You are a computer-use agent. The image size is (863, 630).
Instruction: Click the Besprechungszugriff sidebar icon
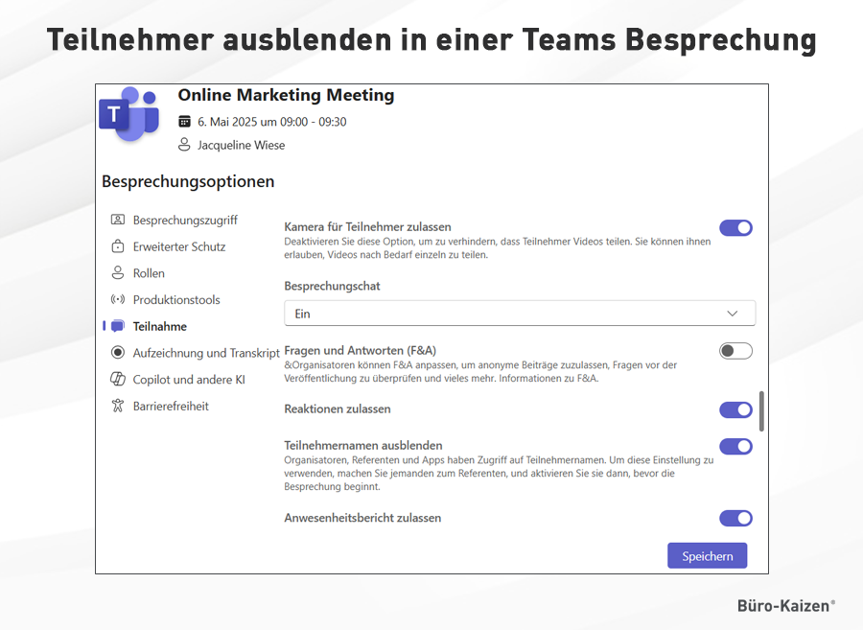point(118,221)
